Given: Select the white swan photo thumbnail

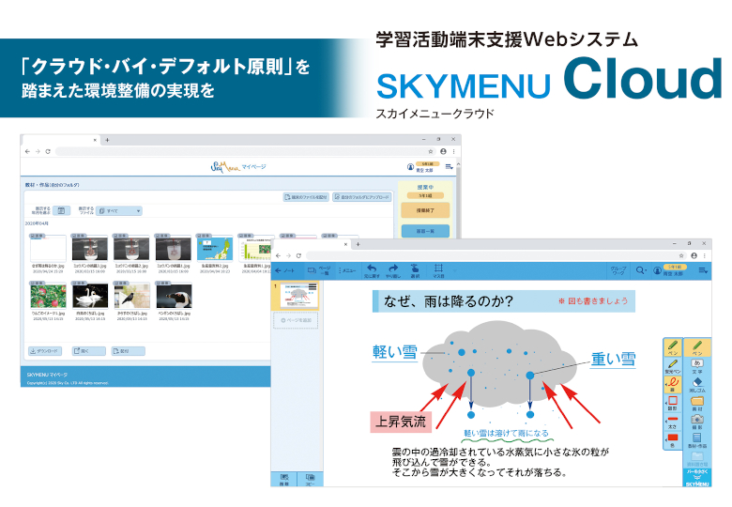Looking at the screenshot, I should pyautogui.click(x=88, y=297).
